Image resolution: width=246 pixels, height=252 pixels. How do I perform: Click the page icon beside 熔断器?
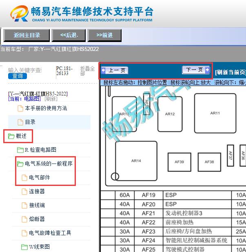coord(24,219)
